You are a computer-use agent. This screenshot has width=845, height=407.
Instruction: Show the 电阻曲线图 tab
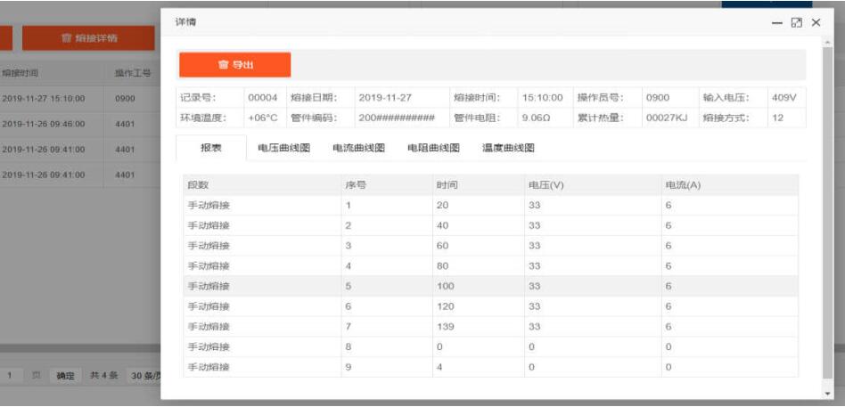433,148
